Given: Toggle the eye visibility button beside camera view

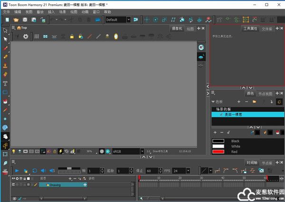Looking at the screenshot, I should click(x=201, y=48).
